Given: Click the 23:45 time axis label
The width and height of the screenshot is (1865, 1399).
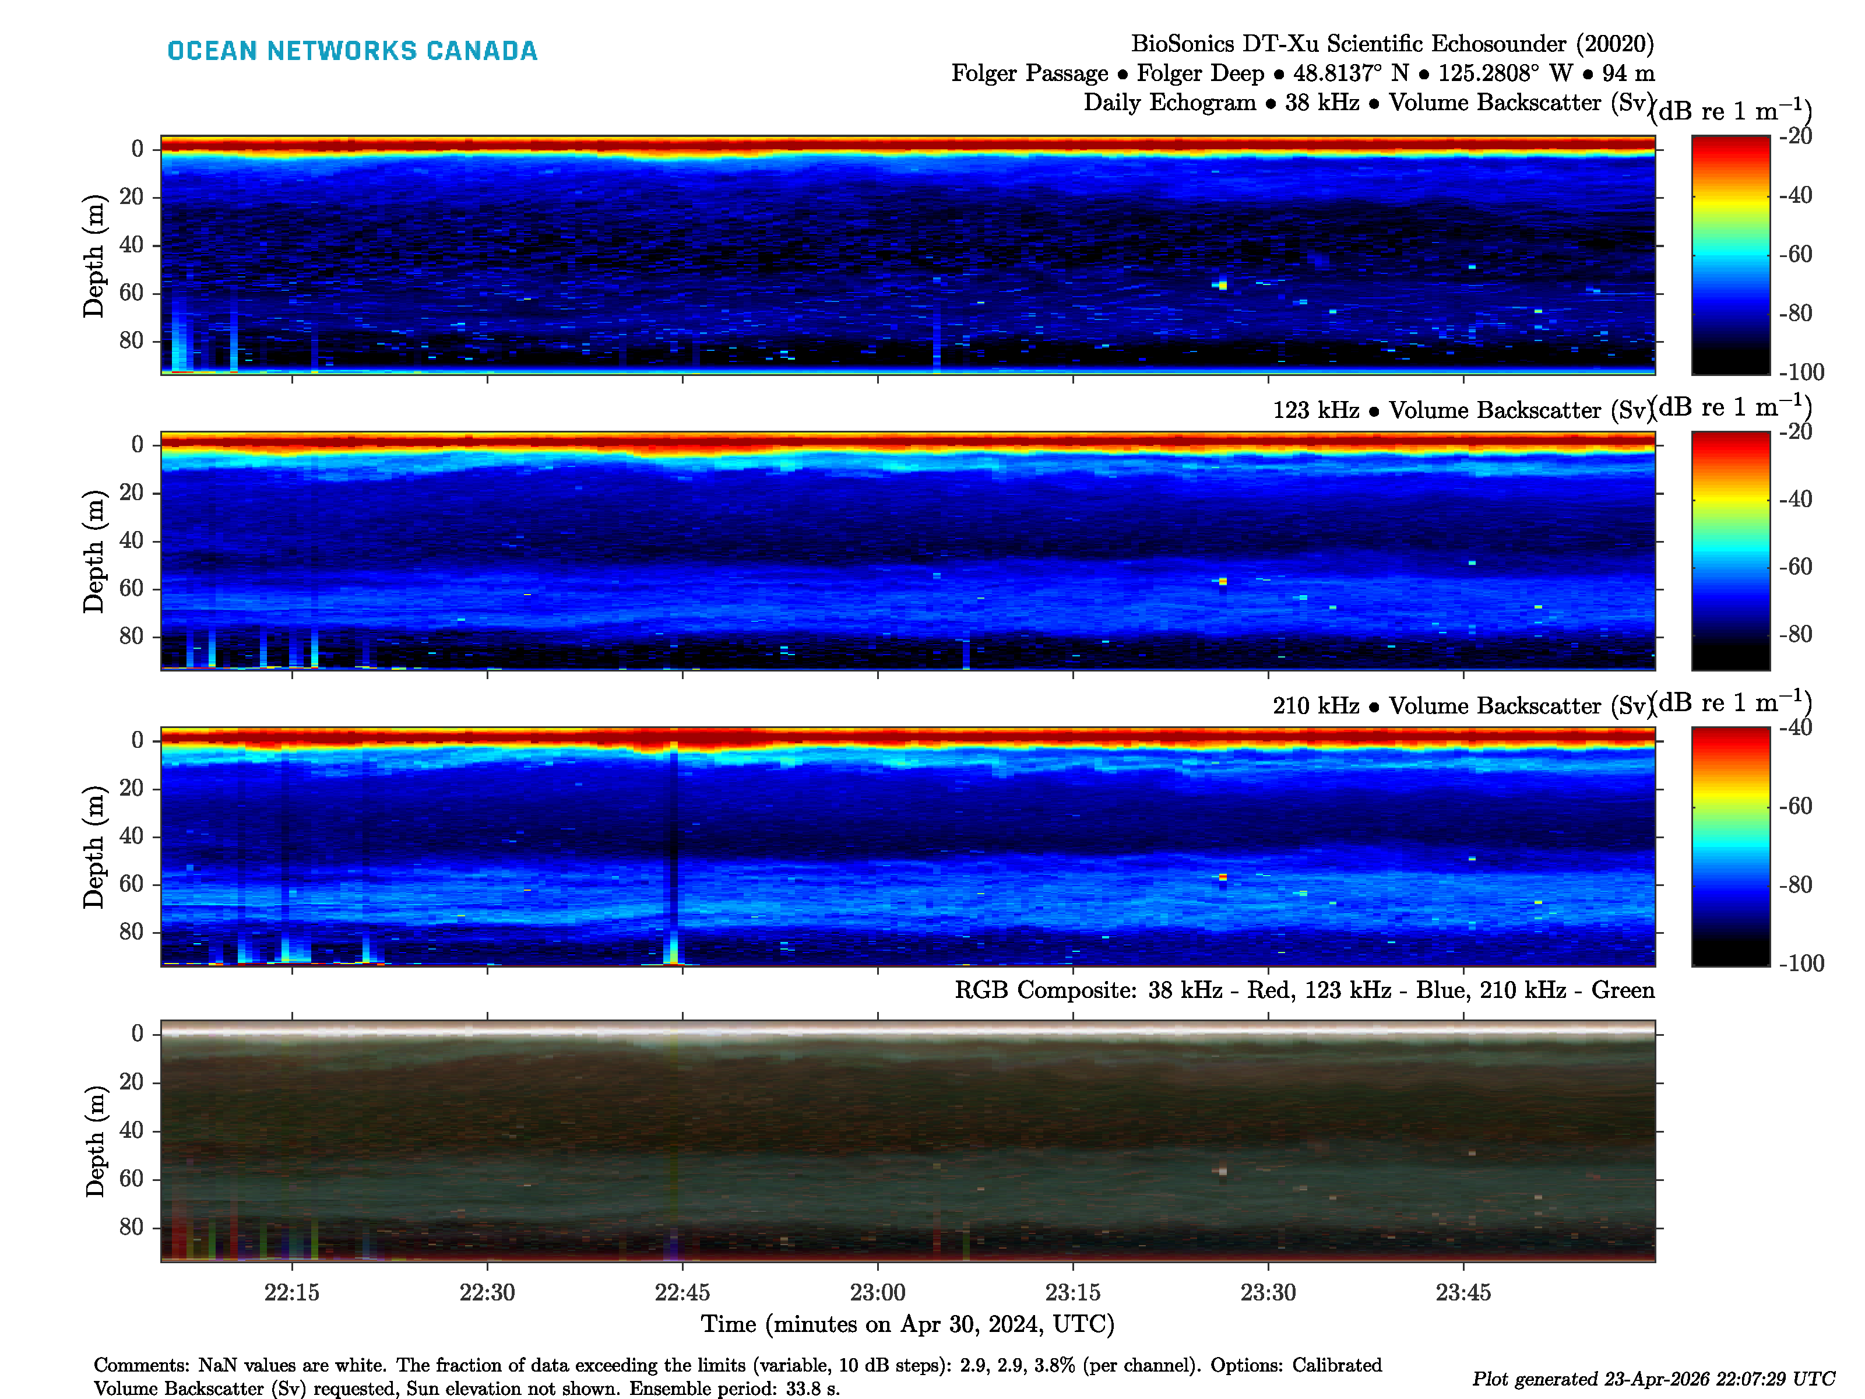Looking at the screenshot, I should click(1463, 1292).
